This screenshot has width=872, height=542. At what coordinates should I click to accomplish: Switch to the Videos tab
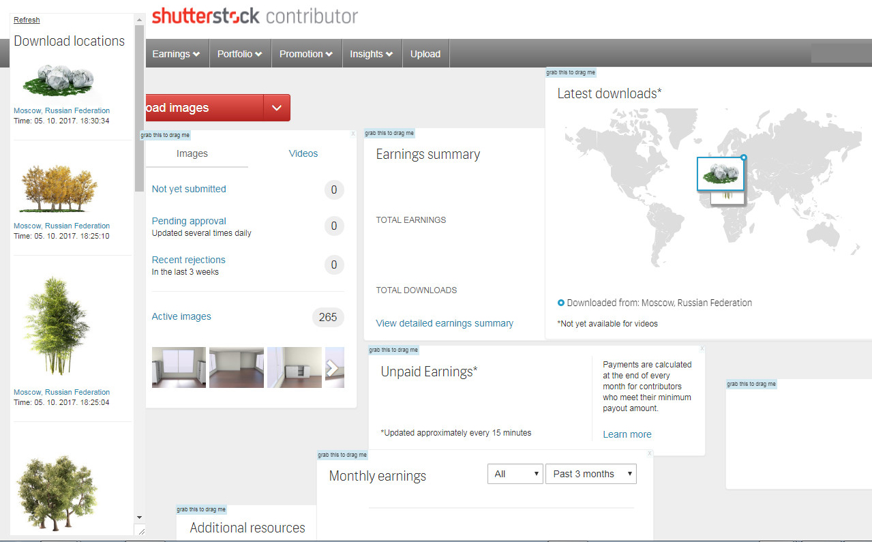[303, 153]
